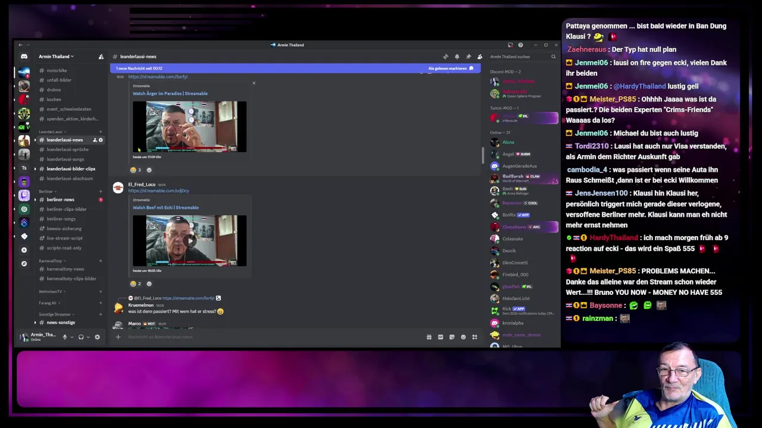Toggle headphones deafen at bottom
Image resolution: width=762 pixels, height=428 pixels.
tap(81, 337)
